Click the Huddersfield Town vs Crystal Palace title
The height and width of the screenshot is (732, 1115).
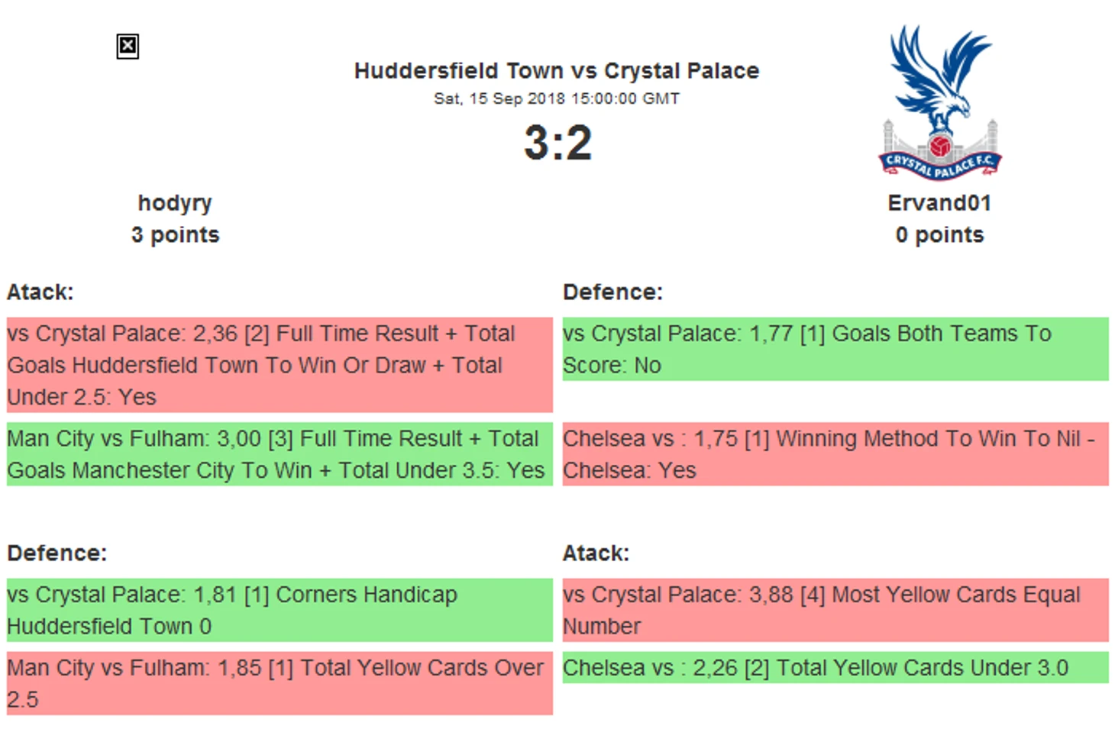[557, 71]
